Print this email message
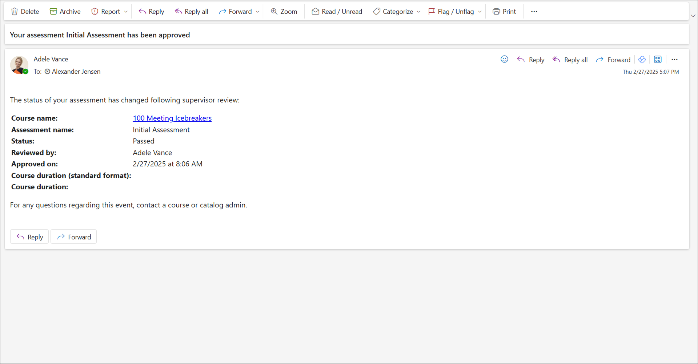Image resolution: width=698 pixels, height=364 pixels. [x=504, y=12]
